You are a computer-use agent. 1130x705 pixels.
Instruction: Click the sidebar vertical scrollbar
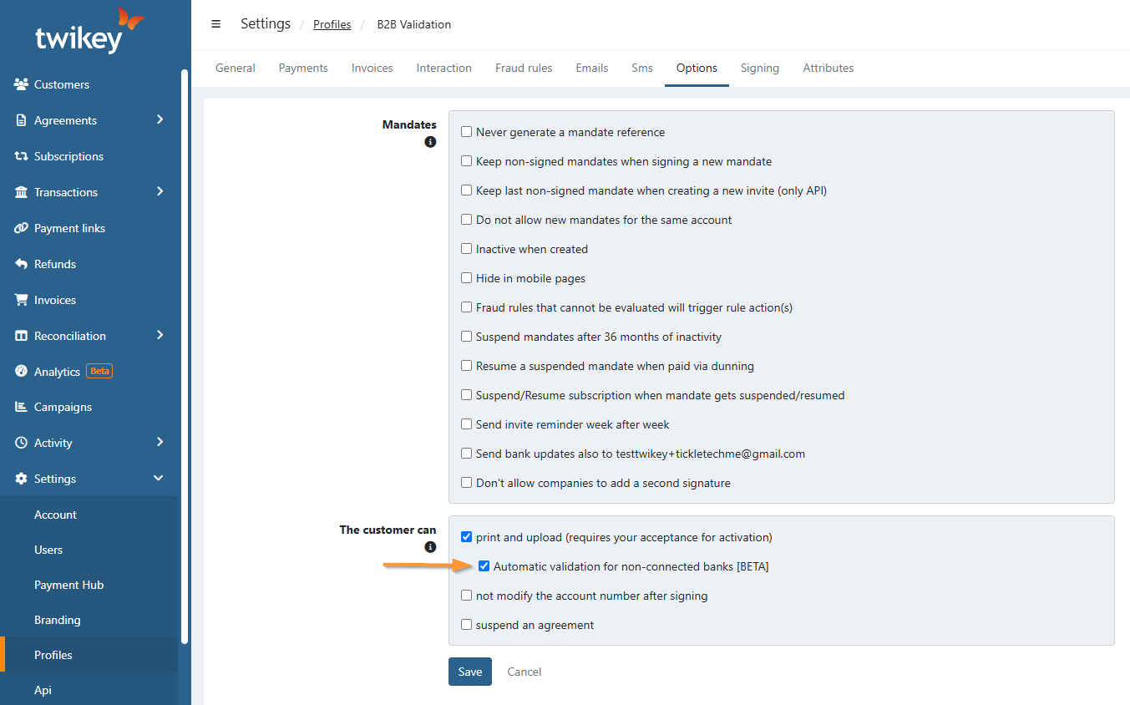tap(185, 334)
